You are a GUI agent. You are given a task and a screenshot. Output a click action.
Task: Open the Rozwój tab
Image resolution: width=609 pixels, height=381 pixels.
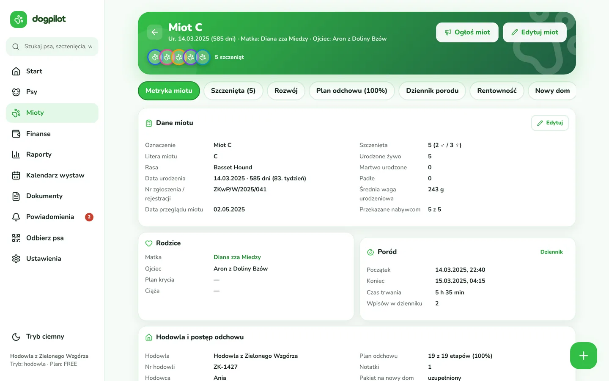pos(286,91)
